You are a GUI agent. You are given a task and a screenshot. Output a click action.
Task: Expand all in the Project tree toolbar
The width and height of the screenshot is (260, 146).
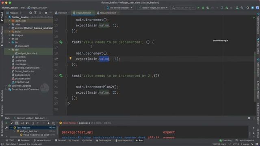pyautogui.click(x=35, y=13)
